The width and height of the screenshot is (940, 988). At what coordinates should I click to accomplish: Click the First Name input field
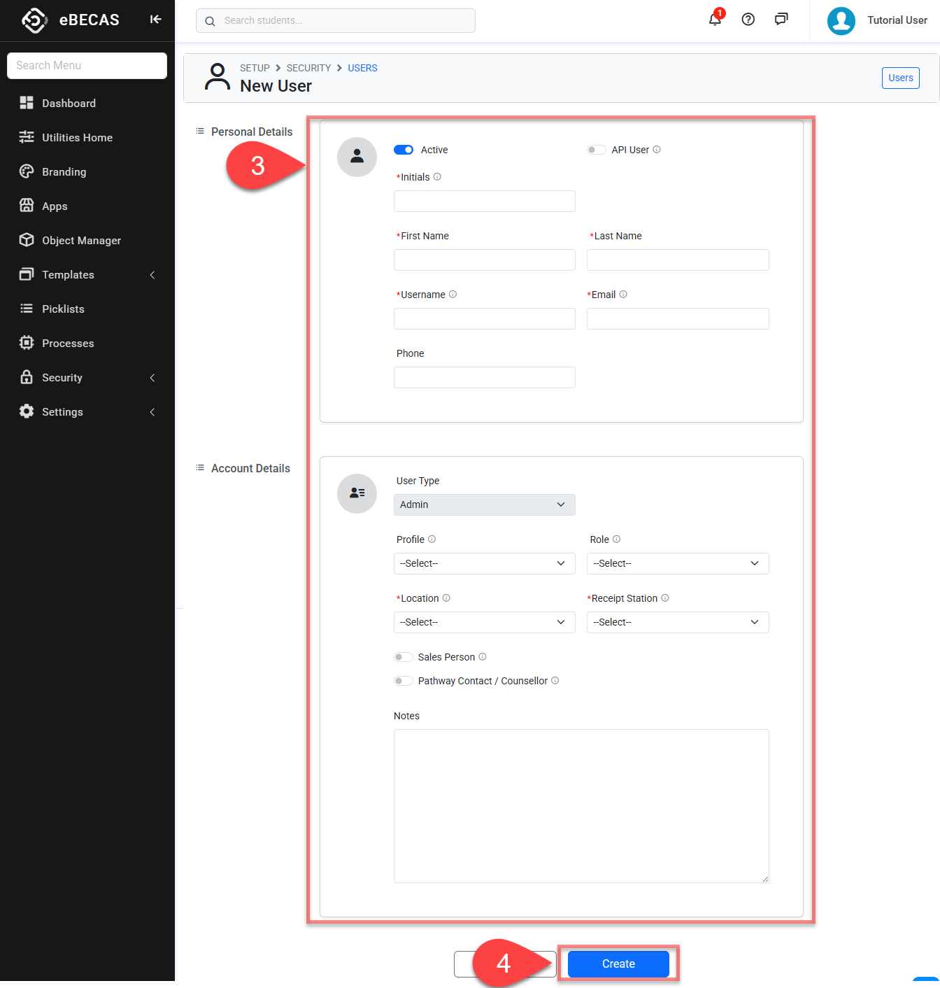(x=484, y=260)
